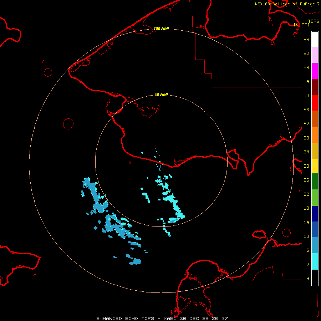Click the "50 NMI" range ring label

click(161, 95)
